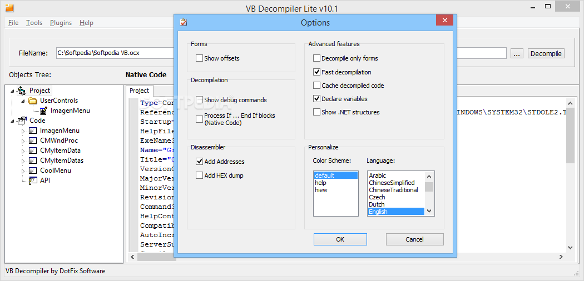The height and width of the screenshot is (281, 584).
Task: Open the Plugins menu
Action: tap(61, 23)
